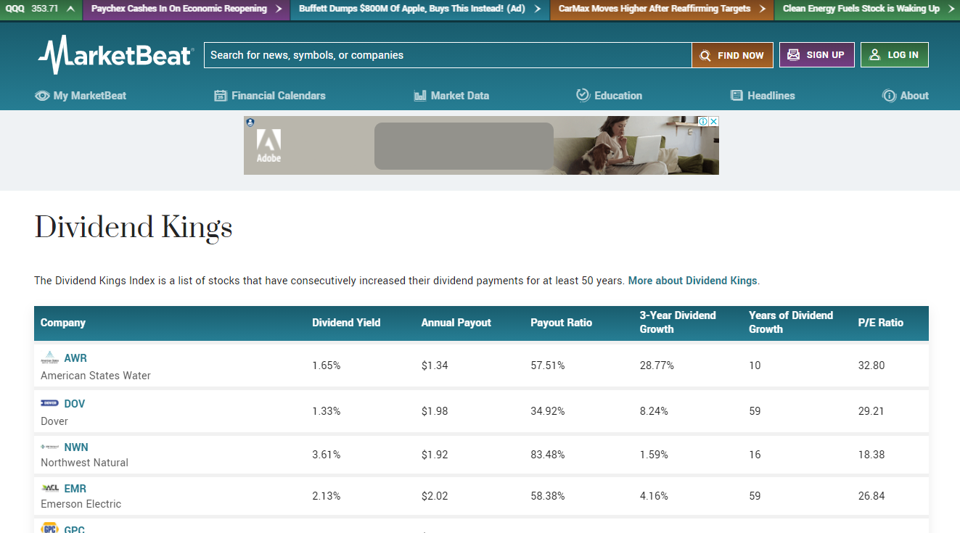Viewport: 960px width, 533px height.
Task: Sort by the Company column header
Action: 63,323
